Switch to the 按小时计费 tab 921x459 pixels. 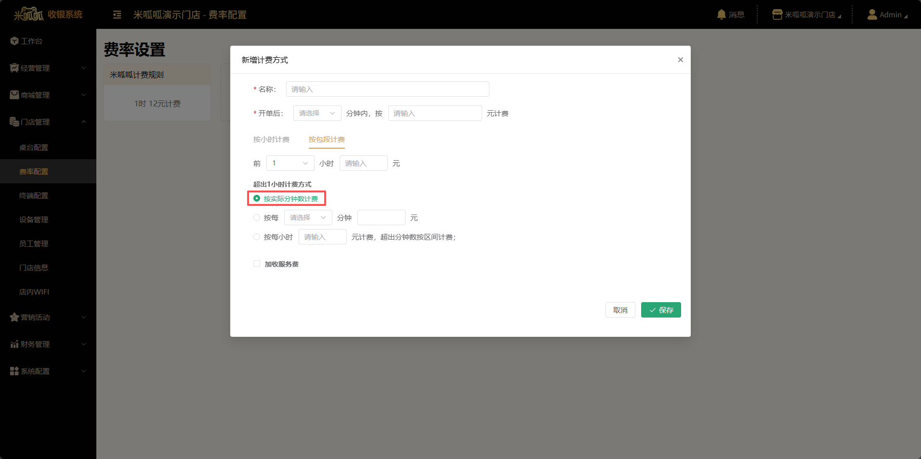point(271,140)
